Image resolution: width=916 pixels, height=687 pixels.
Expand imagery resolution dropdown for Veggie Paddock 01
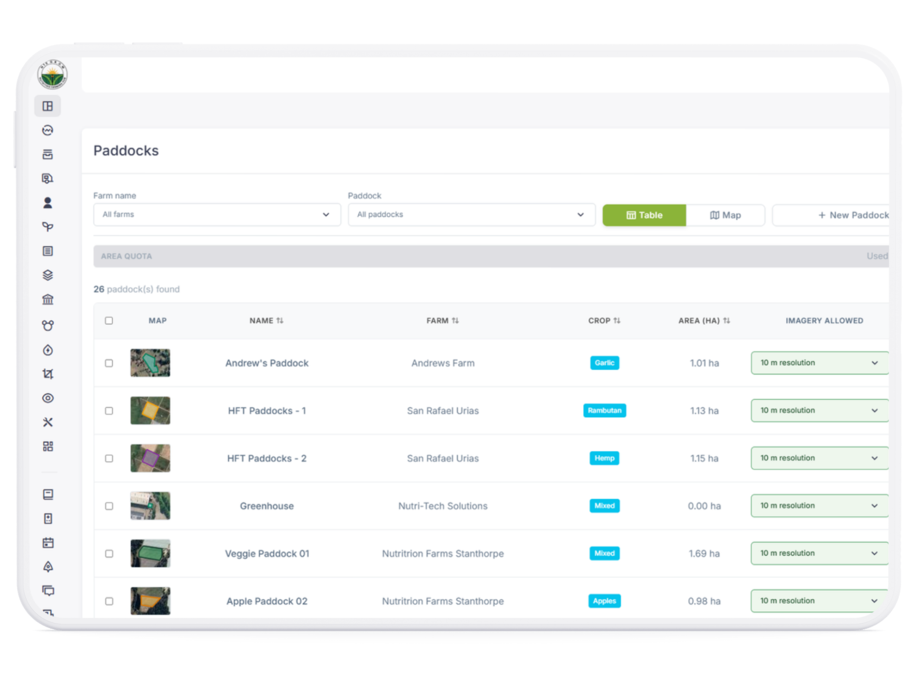(820, 553)
